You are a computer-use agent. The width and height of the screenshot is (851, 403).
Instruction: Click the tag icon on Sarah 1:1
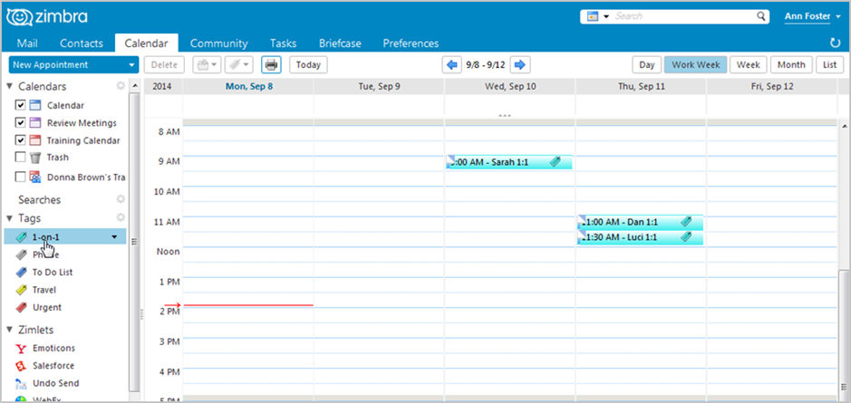pyautogui.click(x=555, y=161)
